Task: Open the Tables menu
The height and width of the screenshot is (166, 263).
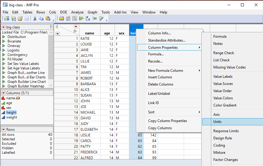Action: coord(27,12)
